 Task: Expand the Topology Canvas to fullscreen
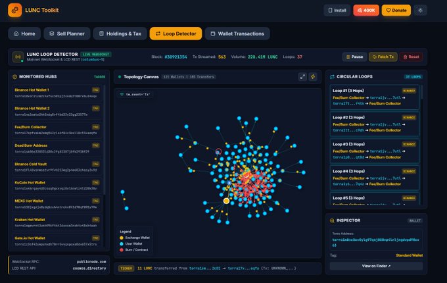tap(302, 77)
